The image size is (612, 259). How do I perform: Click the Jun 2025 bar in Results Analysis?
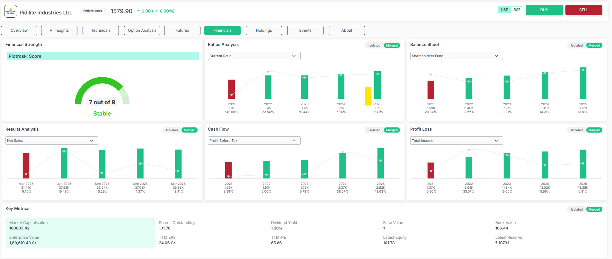pos(64,163)
